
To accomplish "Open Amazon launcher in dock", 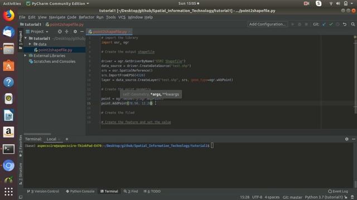I will click(x=9, y=132).
